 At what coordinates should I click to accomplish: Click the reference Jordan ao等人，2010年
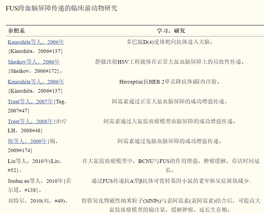click(x=35, y=181)
